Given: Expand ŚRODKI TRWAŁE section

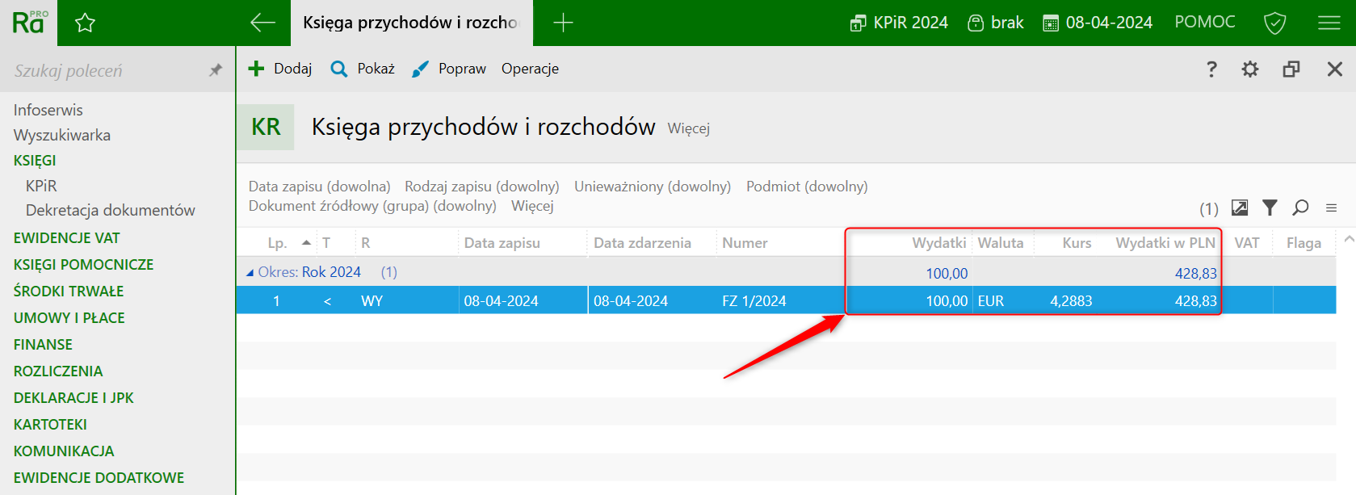Looking at the screenshot, I should [69, 292].
